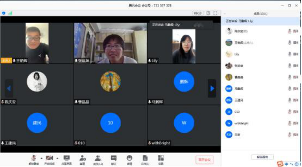
Task: Click the network signal strength indicator
Action: pyautogui.click(x=10, y=13)
